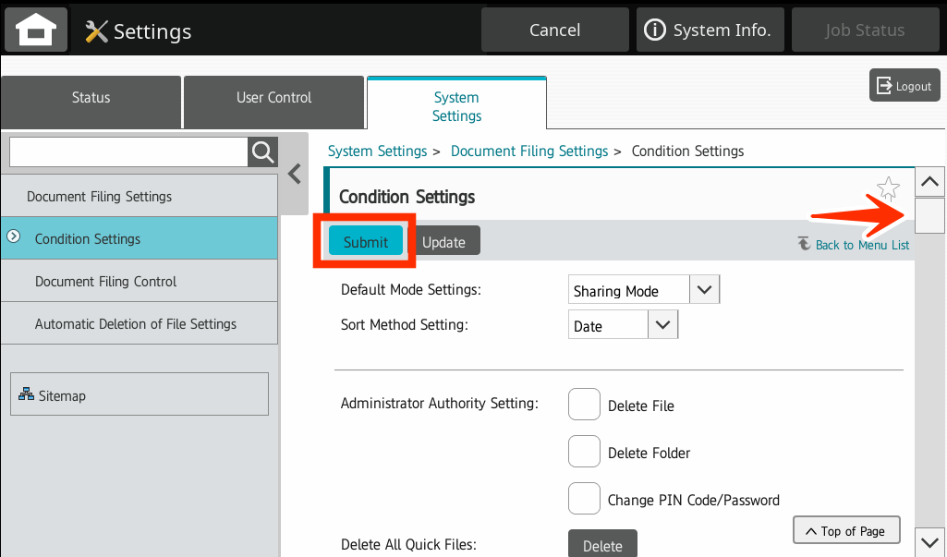Collapse the left sidebar with chevron

(295, 174)
